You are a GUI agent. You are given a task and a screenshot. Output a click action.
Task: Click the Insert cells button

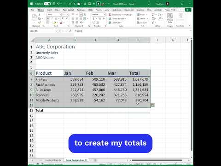point(142,15)
